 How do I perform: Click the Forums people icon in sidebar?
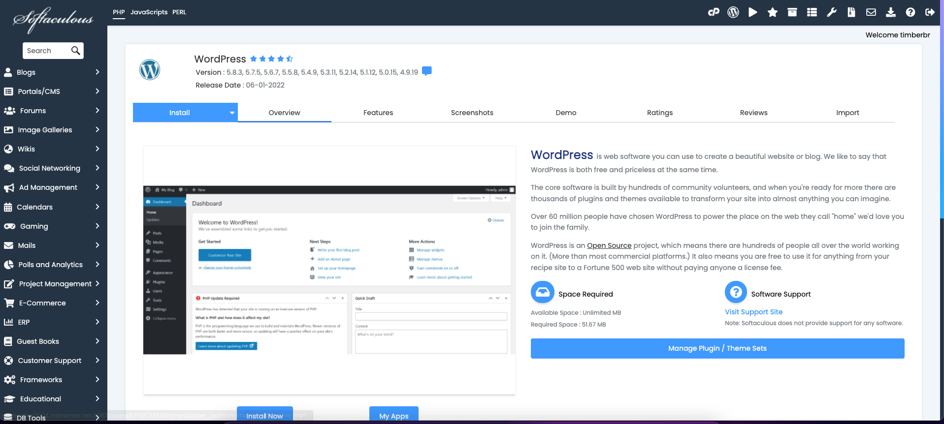(9, 111)
